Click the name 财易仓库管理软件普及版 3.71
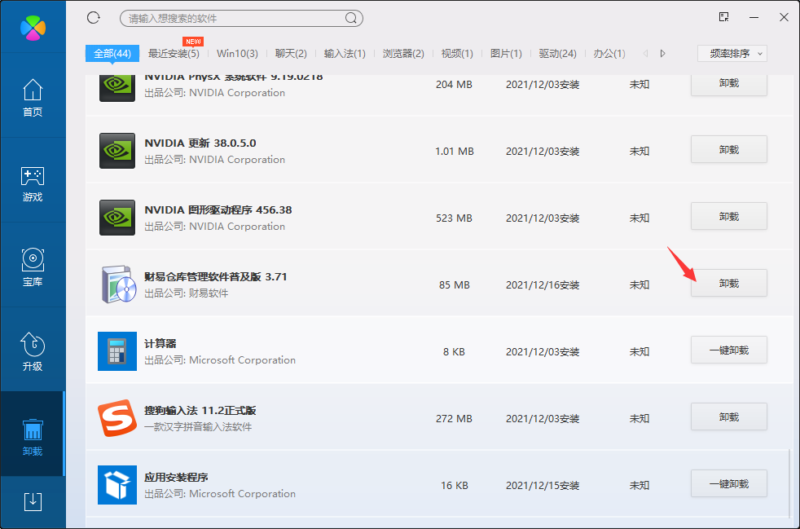The width and height of the screenshot is (800, 529). tap(216, 277)
